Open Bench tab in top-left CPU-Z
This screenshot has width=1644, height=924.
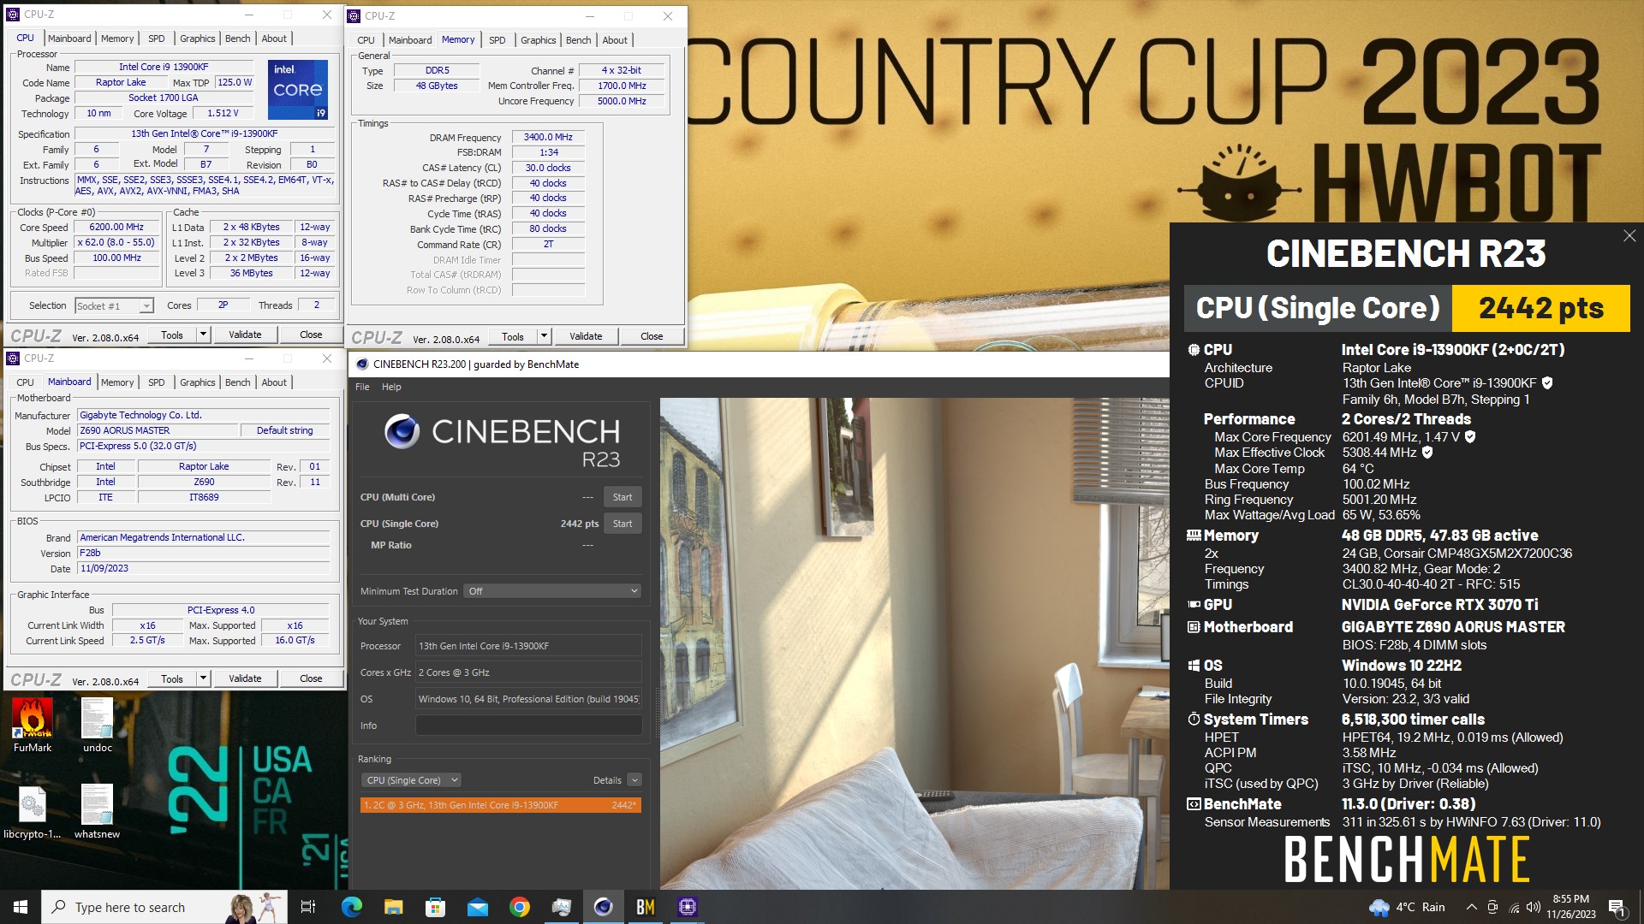click(237, 38)
